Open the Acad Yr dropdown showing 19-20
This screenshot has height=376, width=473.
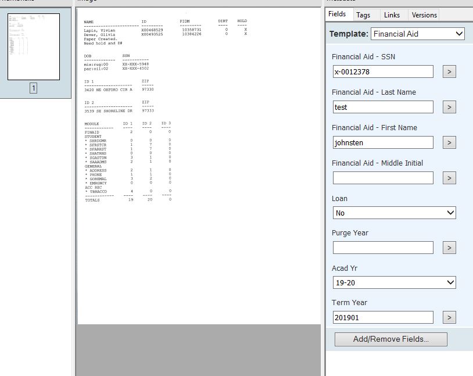tap(395, 282)
